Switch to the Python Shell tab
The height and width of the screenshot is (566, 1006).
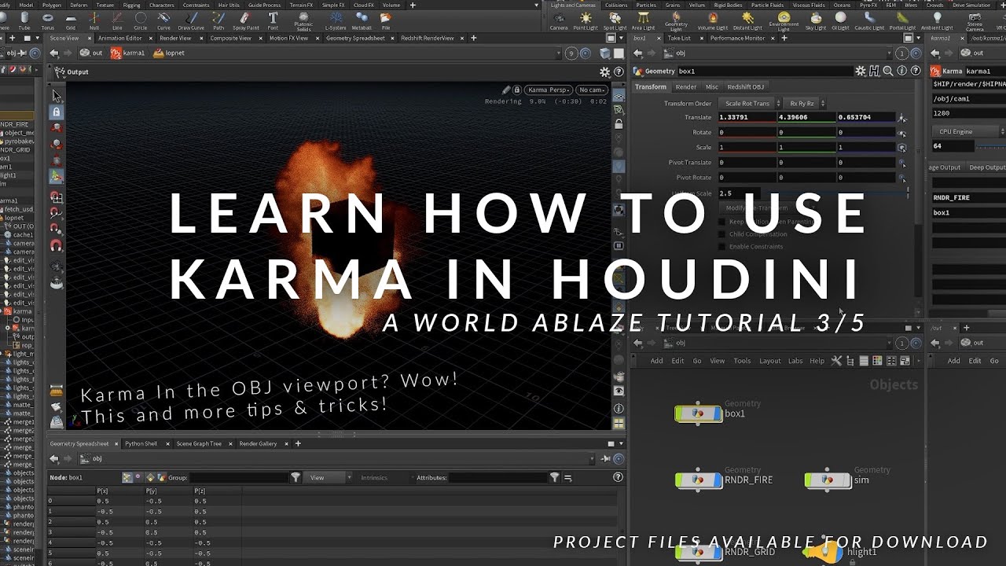pyautogui.click(x=141, y=443)
